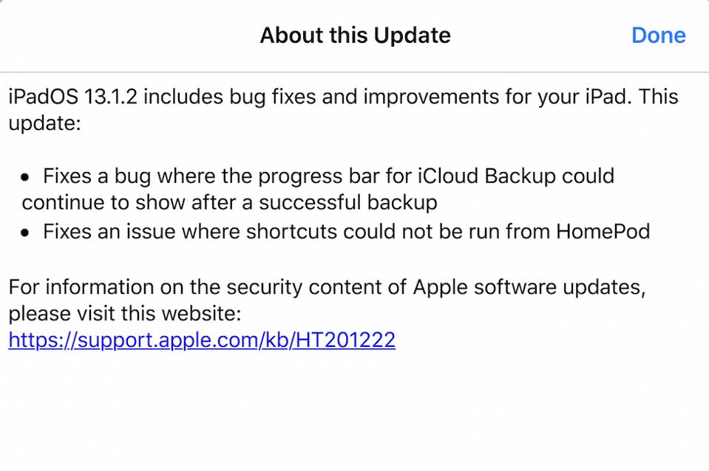The width and height of the screenshot is (709, 471).
Task: Select 'Apple software updates' text
Action: coord(529,287)
